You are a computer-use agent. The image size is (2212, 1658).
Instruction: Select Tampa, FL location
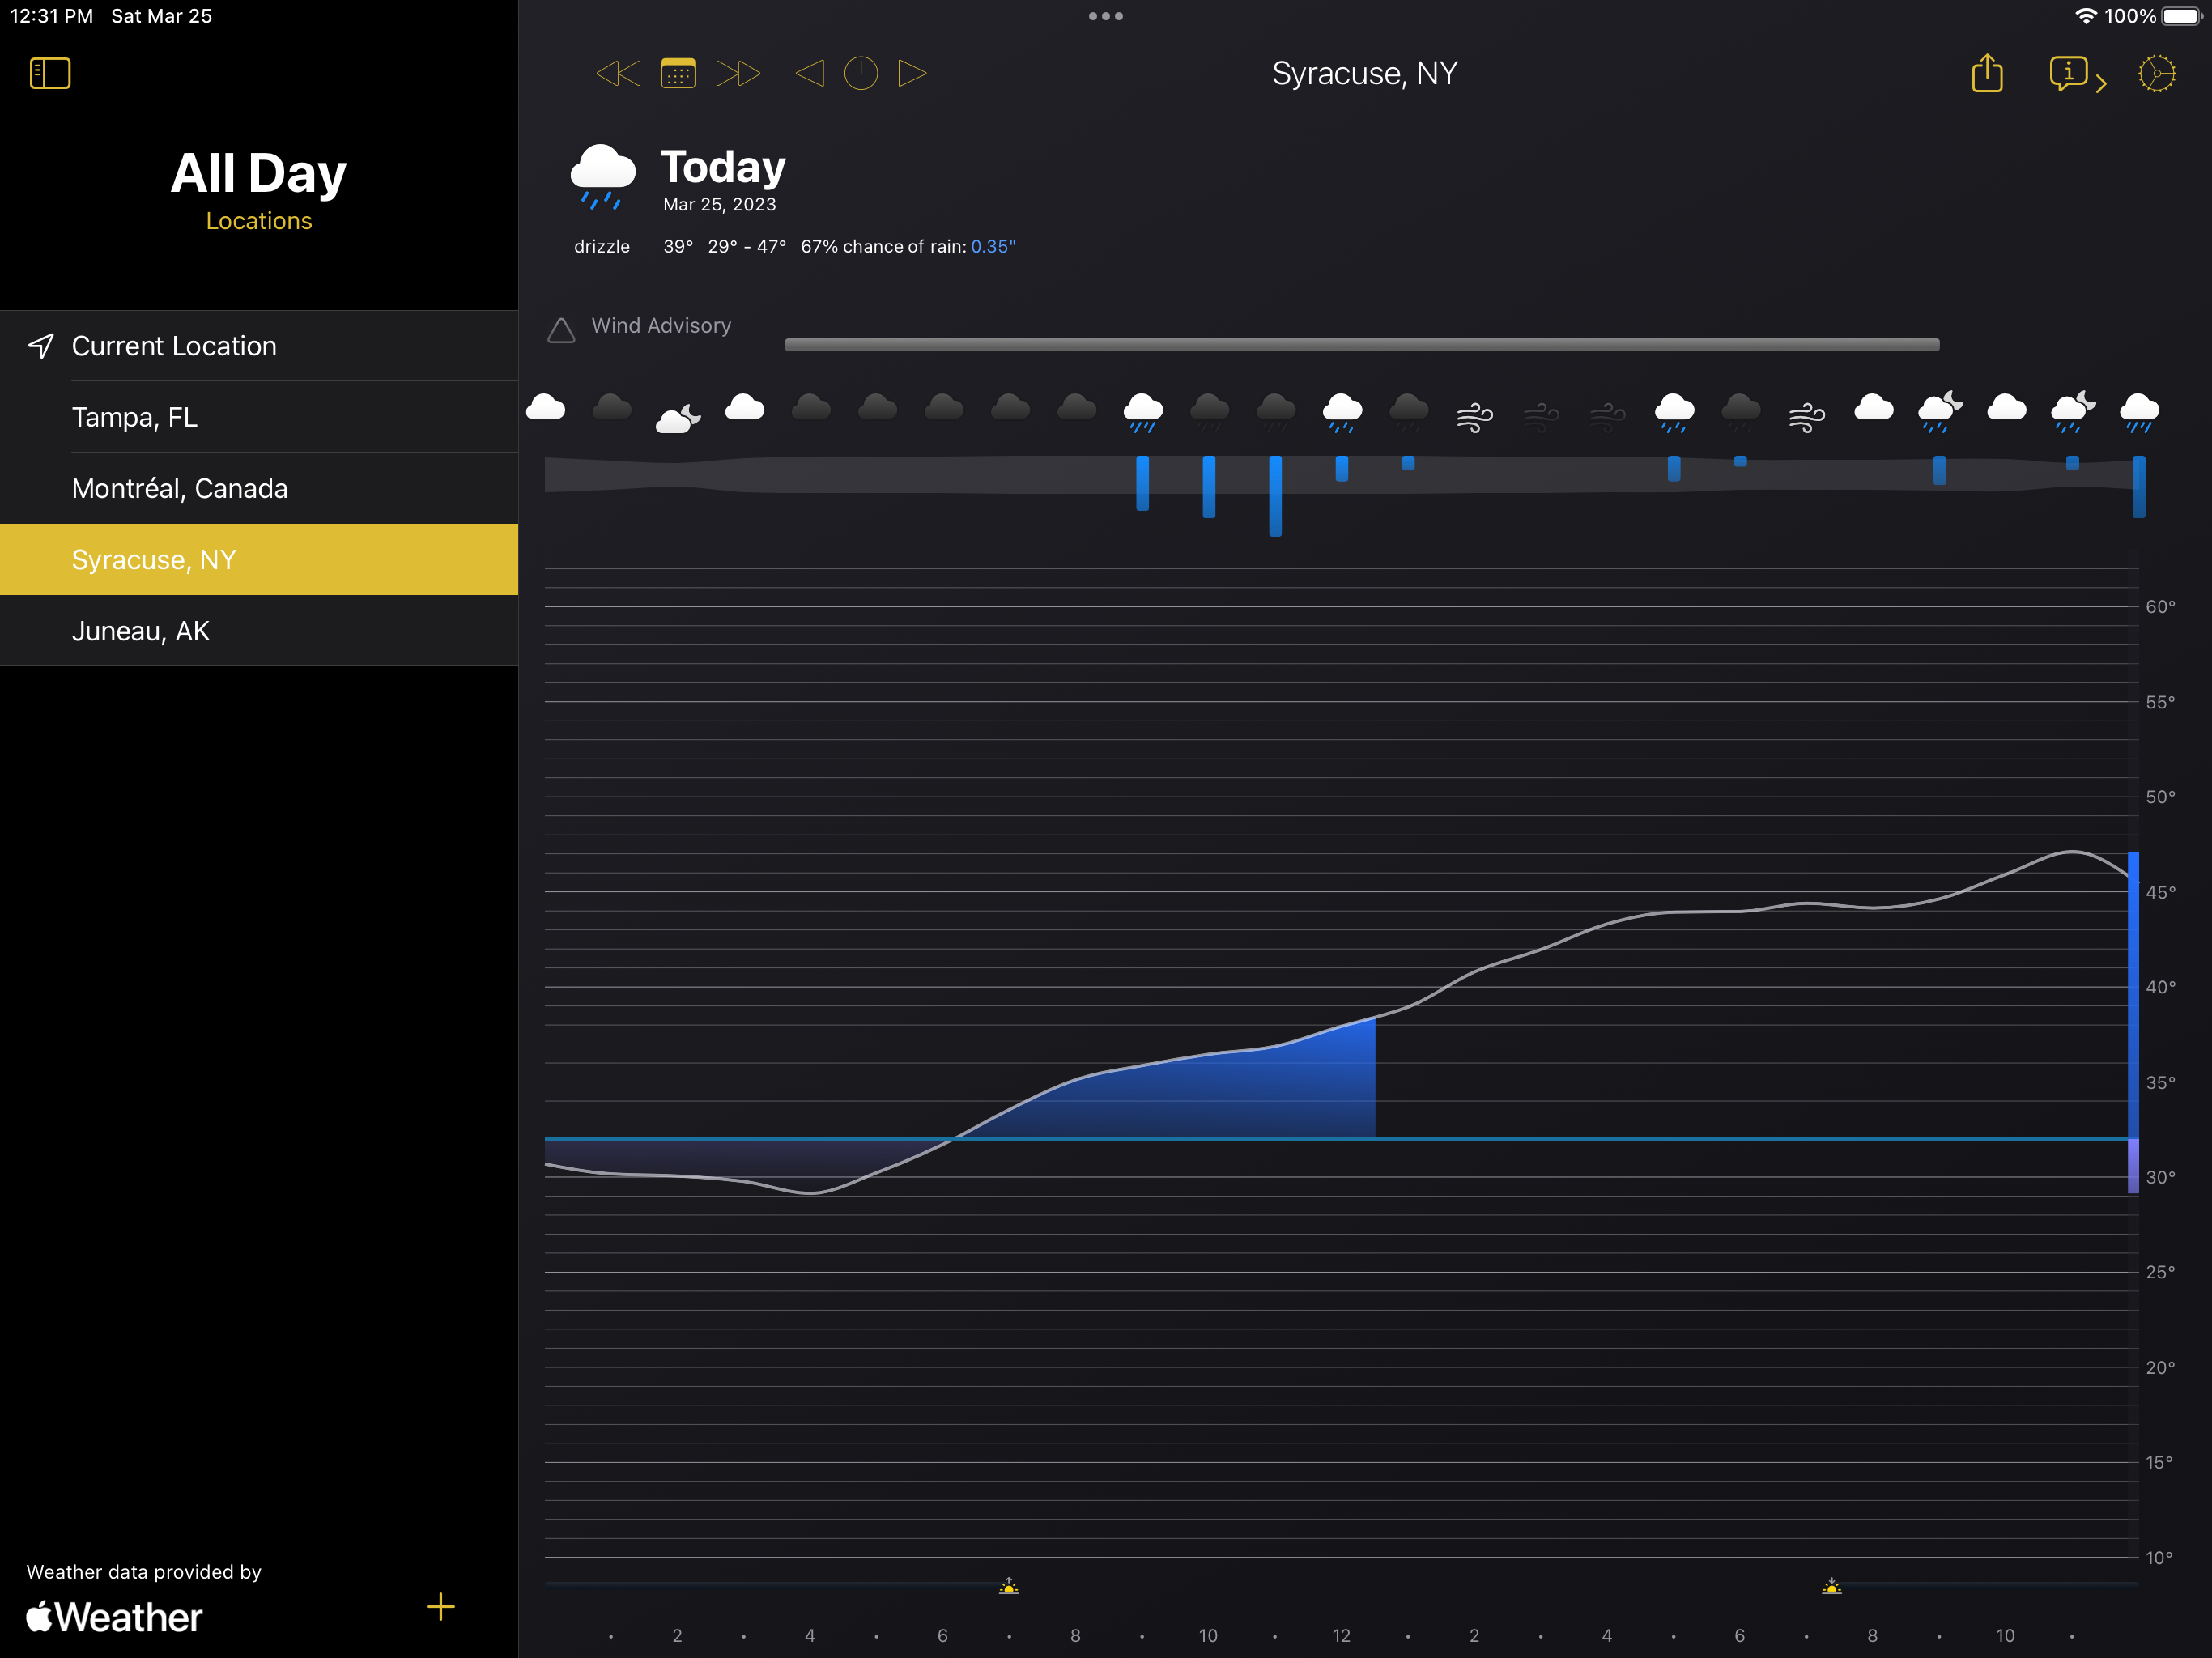pos(259,417)
